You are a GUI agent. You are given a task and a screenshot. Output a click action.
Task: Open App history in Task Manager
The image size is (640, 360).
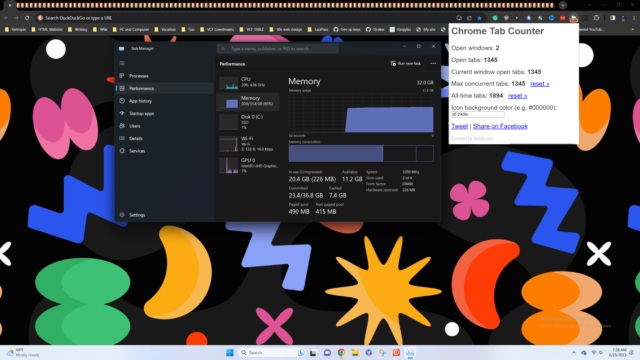(140, 101)
